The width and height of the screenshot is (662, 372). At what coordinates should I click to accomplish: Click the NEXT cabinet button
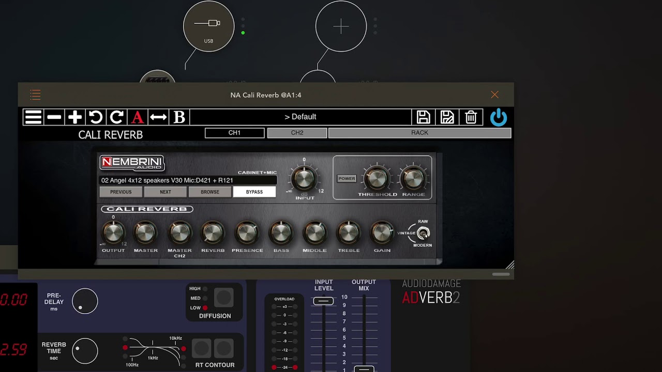coord(165,192)
